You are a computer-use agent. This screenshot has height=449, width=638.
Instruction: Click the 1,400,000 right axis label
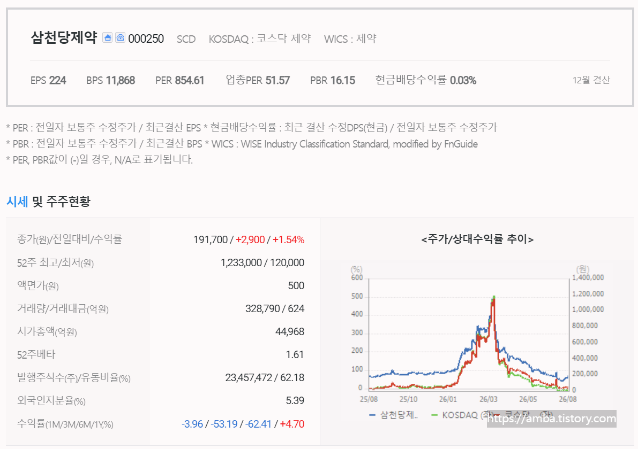pyautogui.click(x=588, y=277)
